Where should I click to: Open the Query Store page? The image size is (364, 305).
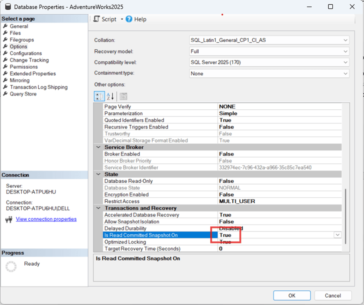click(23, 94)
